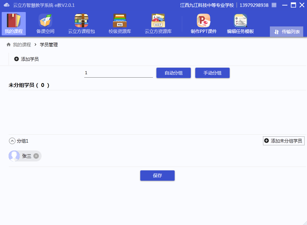Viewport: 307px width, 225px height.
Task: Click 张三's avatar thumbnail
Action: 14,156
